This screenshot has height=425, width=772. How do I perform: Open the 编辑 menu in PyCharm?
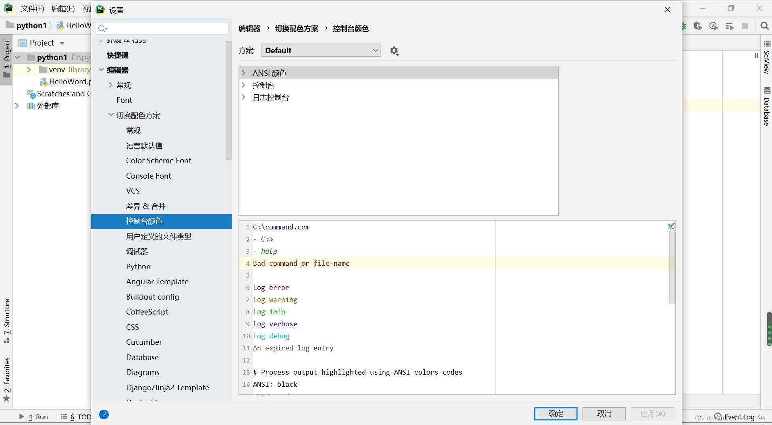(63, 8)
